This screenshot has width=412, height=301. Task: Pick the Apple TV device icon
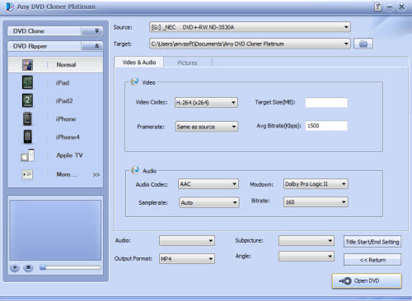coord(28,155)
